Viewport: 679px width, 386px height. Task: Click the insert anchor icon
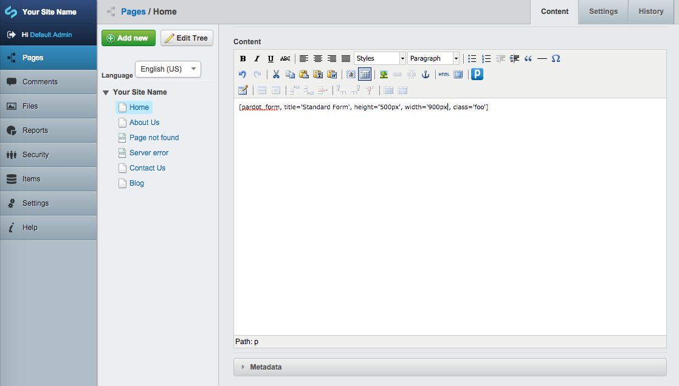(x=426, y=74)
